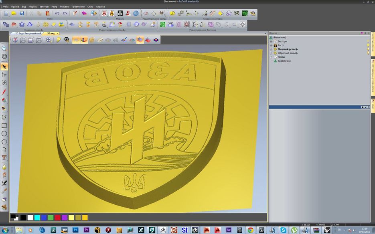Image resolution: width=375 pixels, height=234 pixels.
Task: Select the arrow selection tool in left toolbar
Action: click(4, 67)
